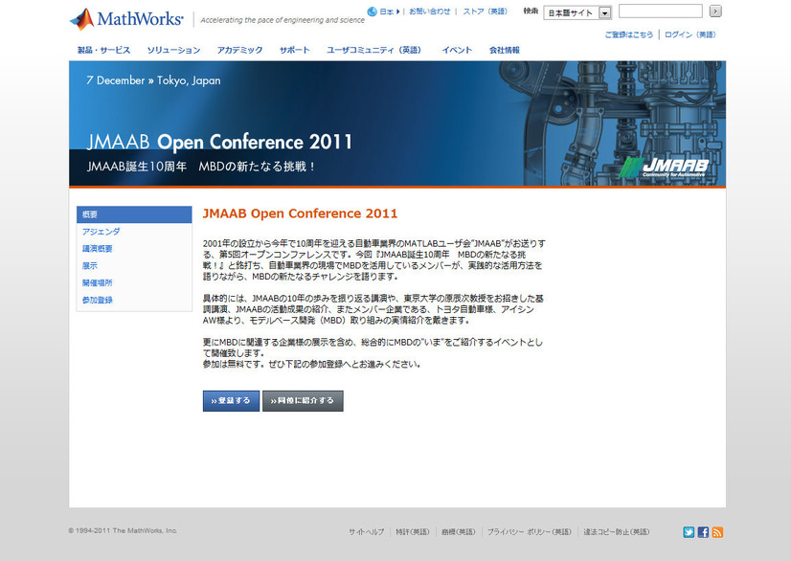Open the 日本語サイト search scope dropdown
791x561 pixels.
pyautogui.click(x=577, y=12)
